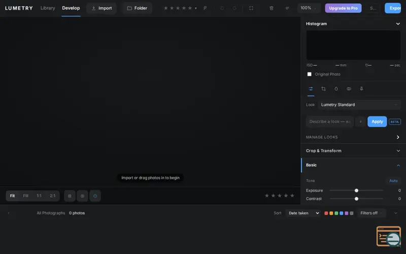The image size is (406, 254).
Task: Collapse the Basic section chevron
Action: (x=398, y=166)
